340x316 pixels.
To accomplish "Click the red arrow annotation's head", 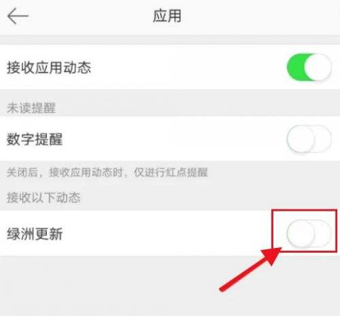I will tap(272, 255).
